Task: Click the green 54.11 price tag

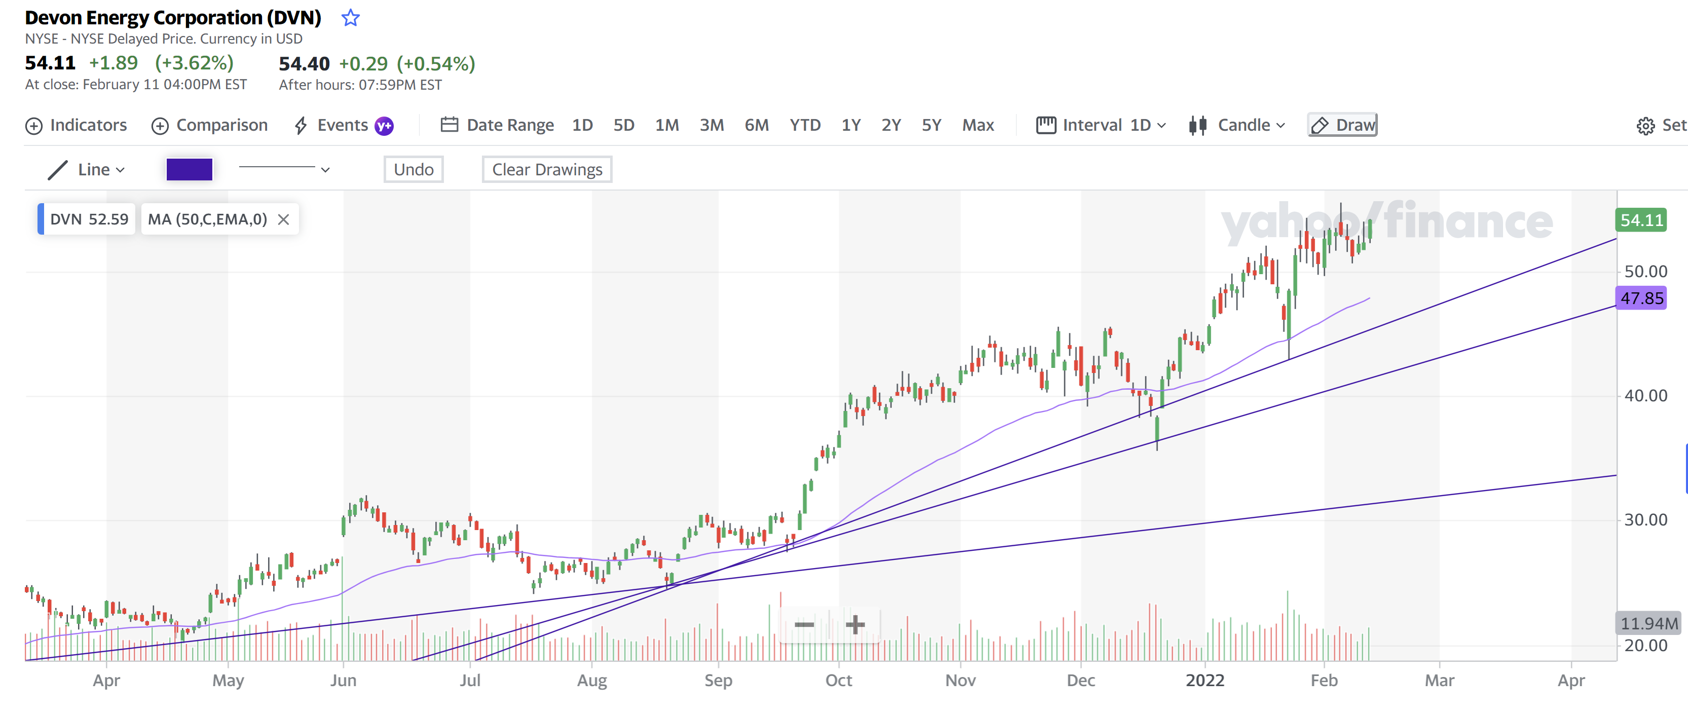Action: [1641, 220]
